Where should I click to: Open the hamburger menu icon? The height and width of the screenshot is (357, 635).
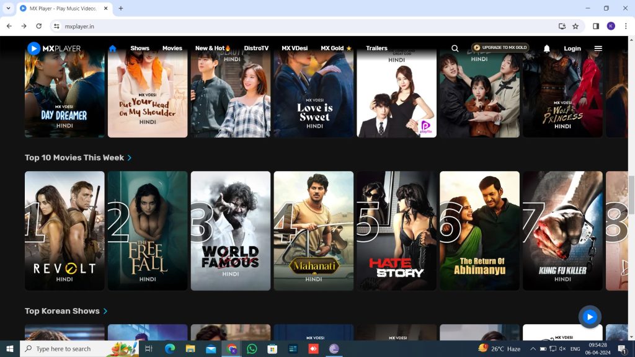pyautogui.click(x=598, y=48)
